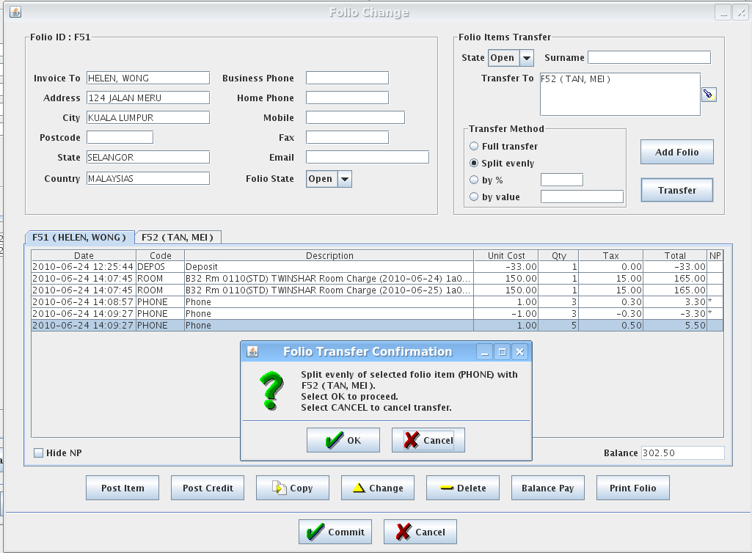
Task: Click Cancel beside the Commit button
Action: pos(420,532)
